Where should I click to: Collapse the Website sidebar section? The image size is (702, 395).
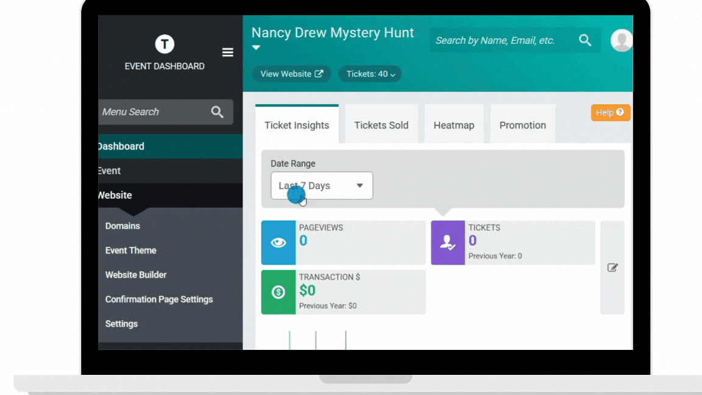(170, 195)
